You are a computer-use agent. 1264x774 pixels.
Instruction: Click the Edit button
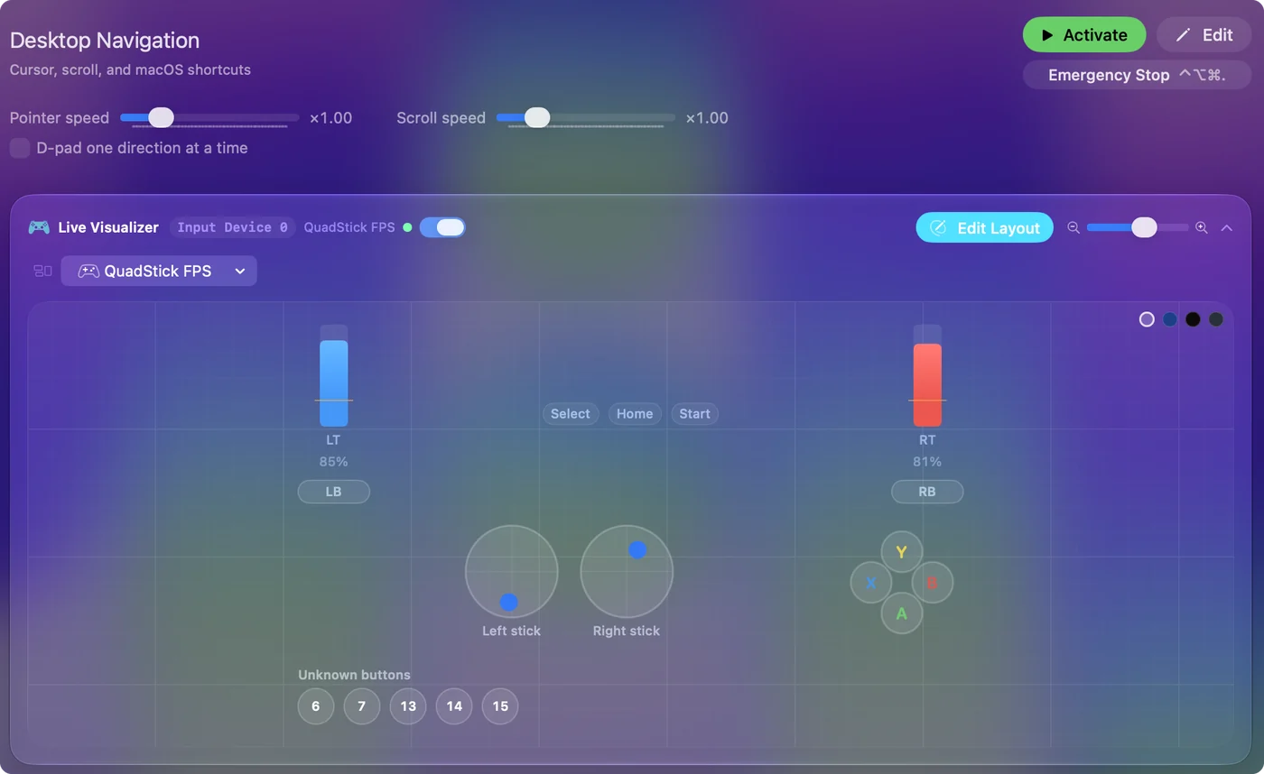point(1205,35)
